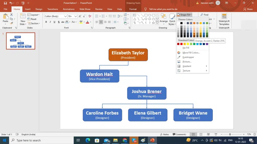
Task: Pick the yellow Standard Colors swatch
Action: [188, 44]
